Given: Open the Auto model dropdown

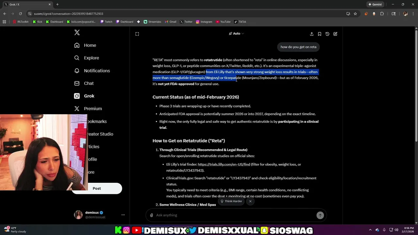Looking at the screenshot, I should point(236,34).
